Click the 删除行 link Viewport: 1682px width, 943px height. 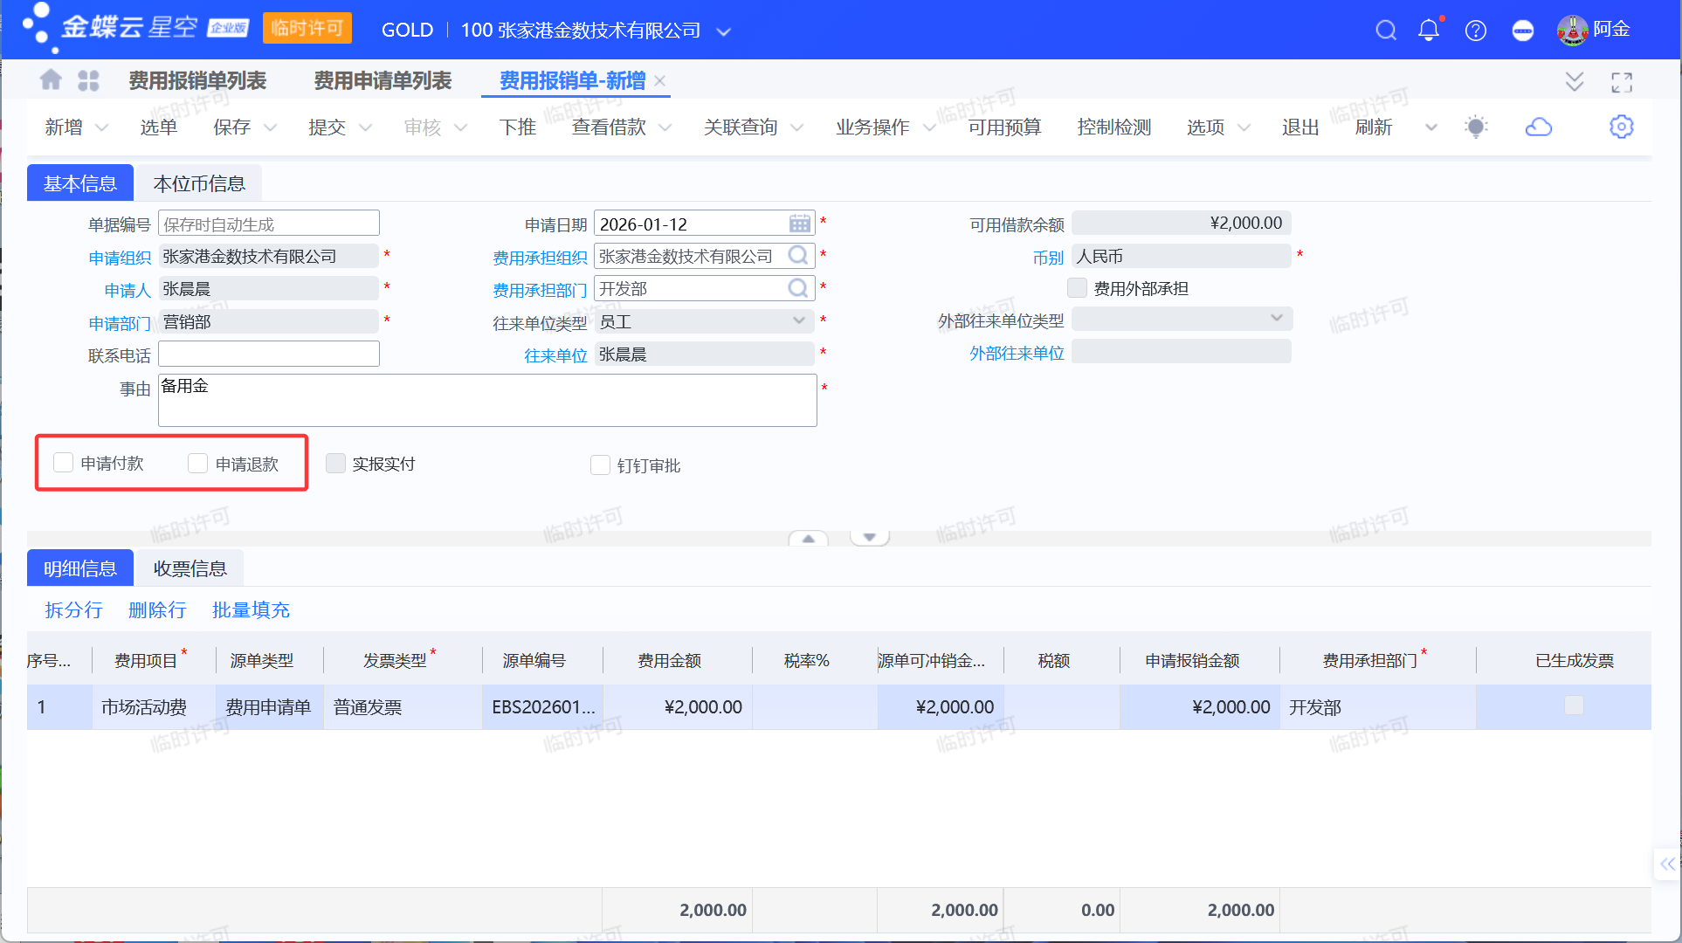point(157,609)
